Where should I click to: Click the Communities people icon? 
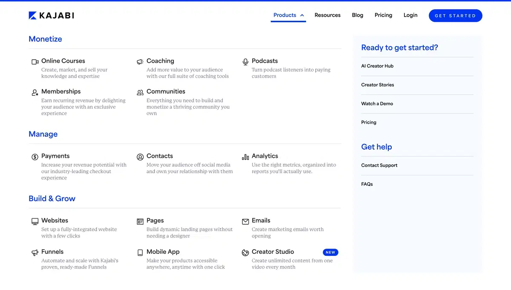(x=140, y=92)
